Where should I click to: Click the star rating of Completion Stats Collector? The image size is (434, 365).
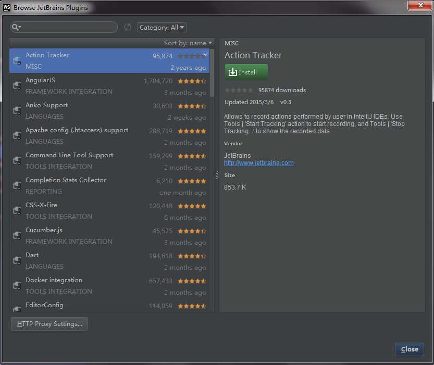(x=192, y=181)
